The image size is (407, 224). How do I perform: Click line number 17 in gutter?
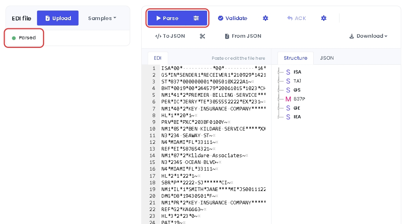(152, 176)
